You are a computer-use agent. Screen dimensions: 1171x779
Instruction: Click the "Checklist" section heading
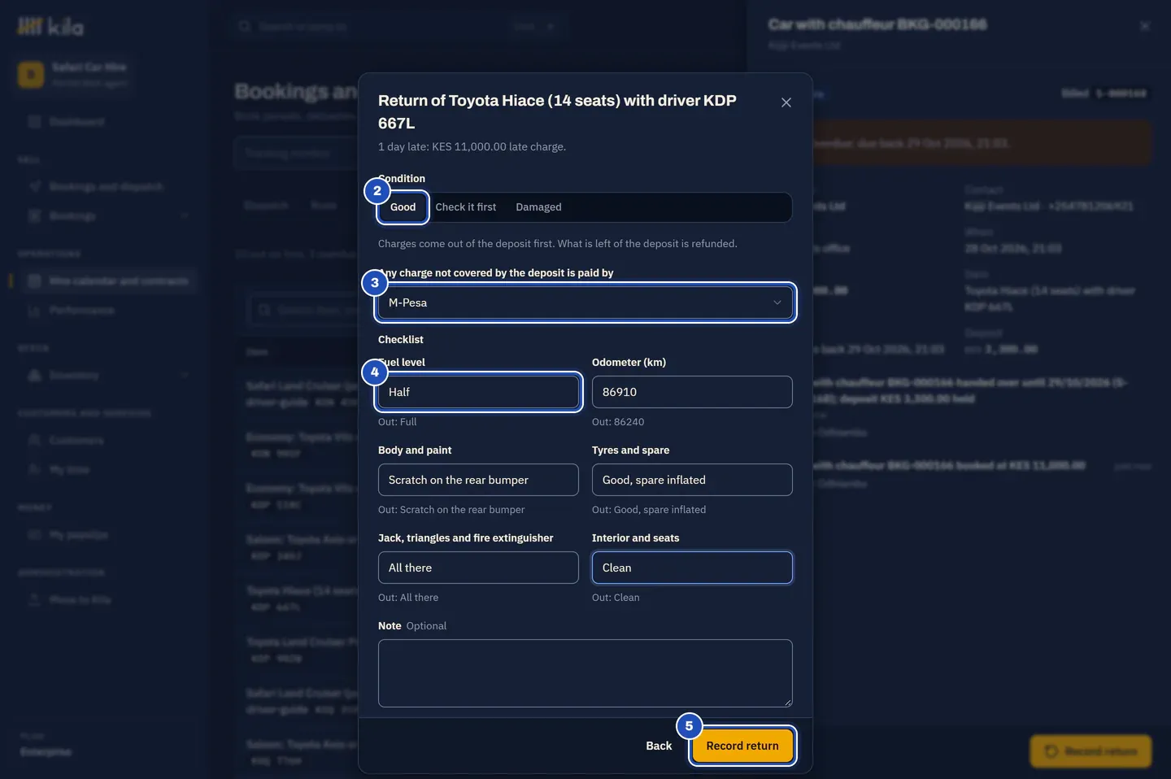[x=401, y=340]
